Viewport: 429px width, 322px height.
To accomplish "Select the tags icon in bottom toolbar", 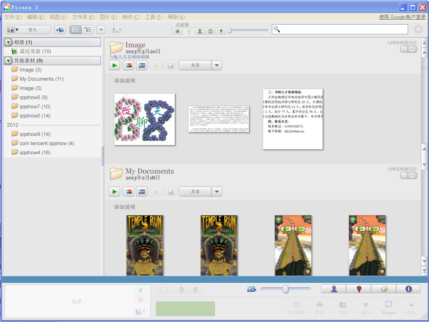I will coord(383,289).
